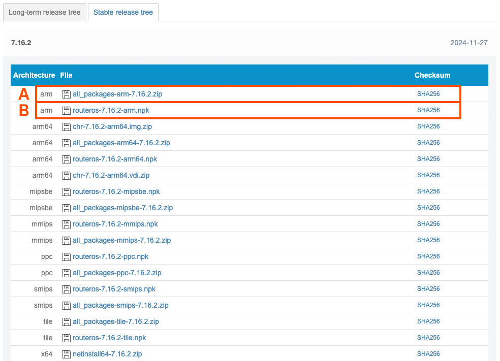Viewport: 500px width, 361px height.
Task: Click the x64 architecture cell
Action: (47, 354)
